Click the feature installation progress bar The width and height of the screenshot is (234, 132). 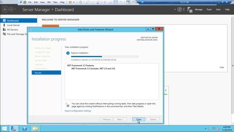[x=105, y=56]
